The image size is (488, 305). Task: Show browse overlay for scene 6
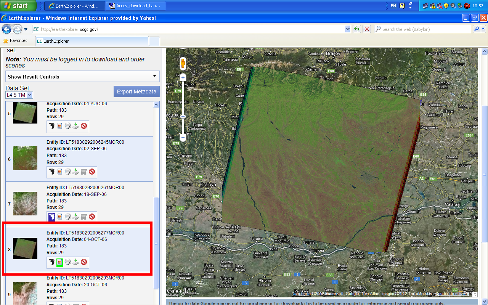pyautogui.click(x=59, y=172)
